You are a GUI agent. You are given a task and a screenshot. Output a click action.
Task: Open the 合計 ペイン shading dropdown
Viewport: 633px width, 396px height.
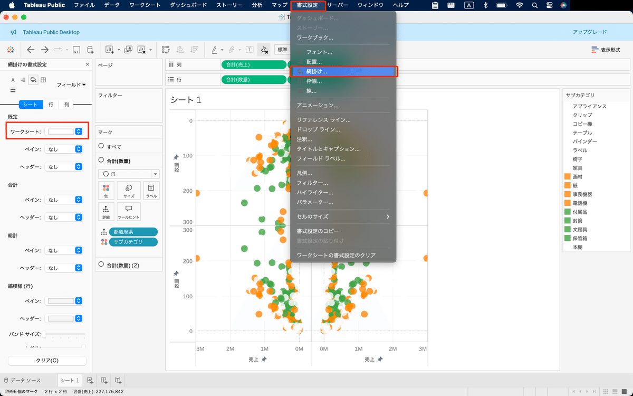[64, 200]
